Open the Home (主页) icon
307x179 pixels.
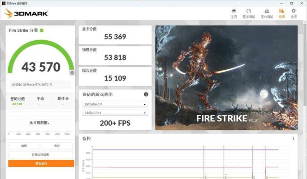tap(234, 11)
